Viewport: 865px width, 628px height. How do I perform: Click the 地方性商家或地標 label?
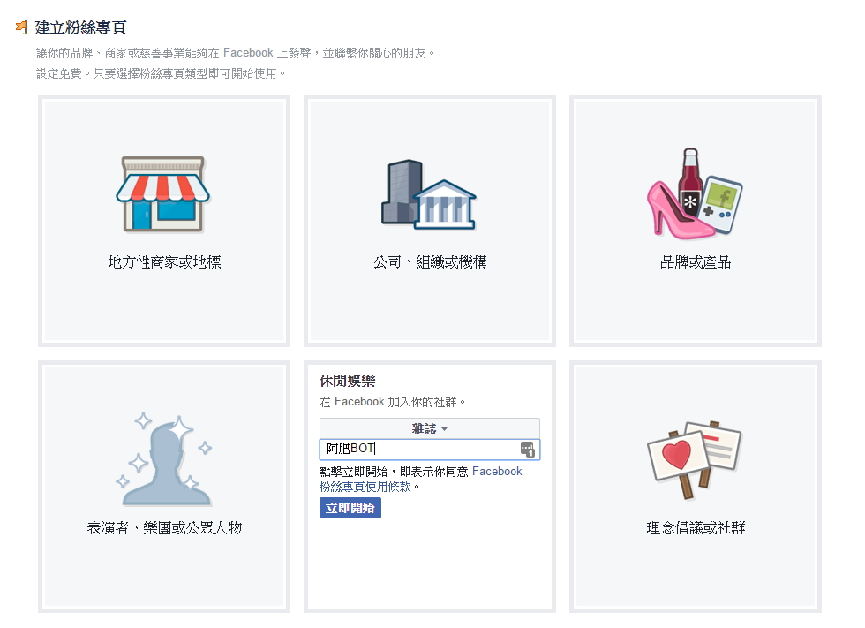(164, 261)
